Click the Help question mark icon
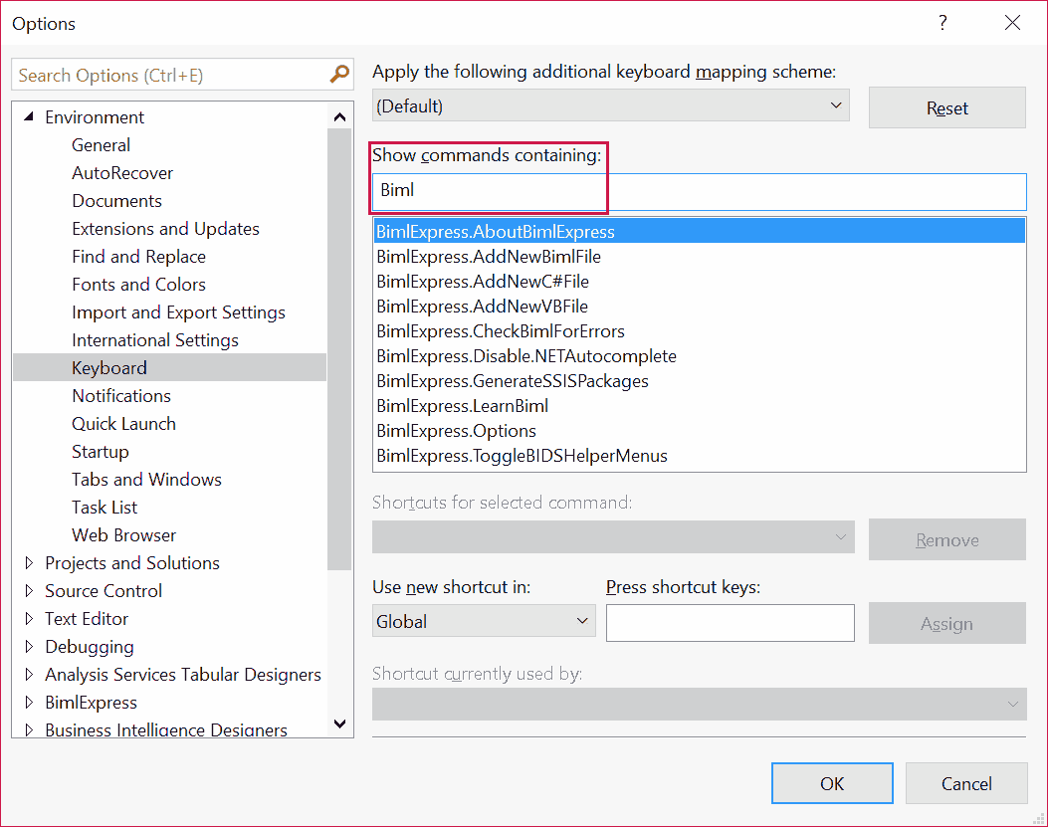The width and height of the screenshot is (1048, 827). [943, 23]
